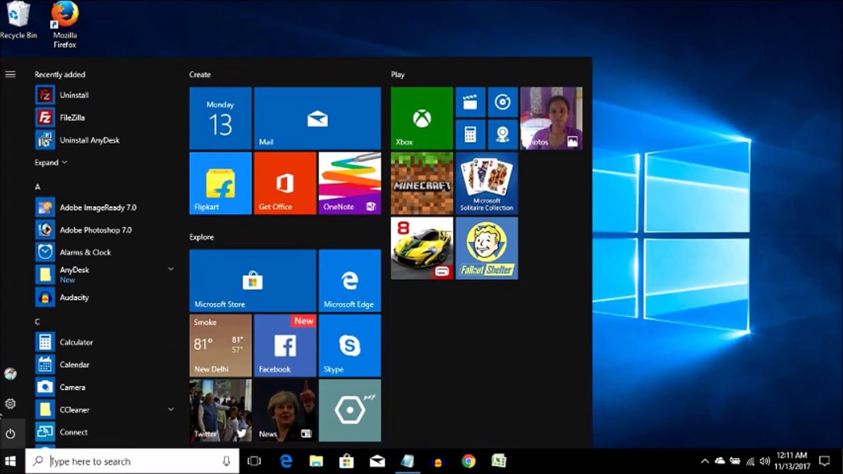843x474 pixels.
Task: Open the Groove Music disc tile
Action: [x=503, y=102]
